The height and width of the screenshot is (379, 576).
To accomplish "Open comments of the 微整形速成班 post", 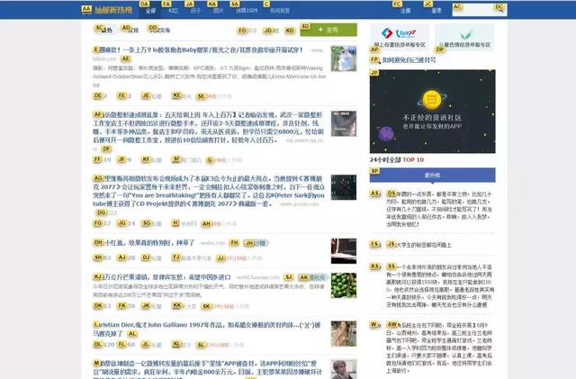I will click(x=125, y=160).
